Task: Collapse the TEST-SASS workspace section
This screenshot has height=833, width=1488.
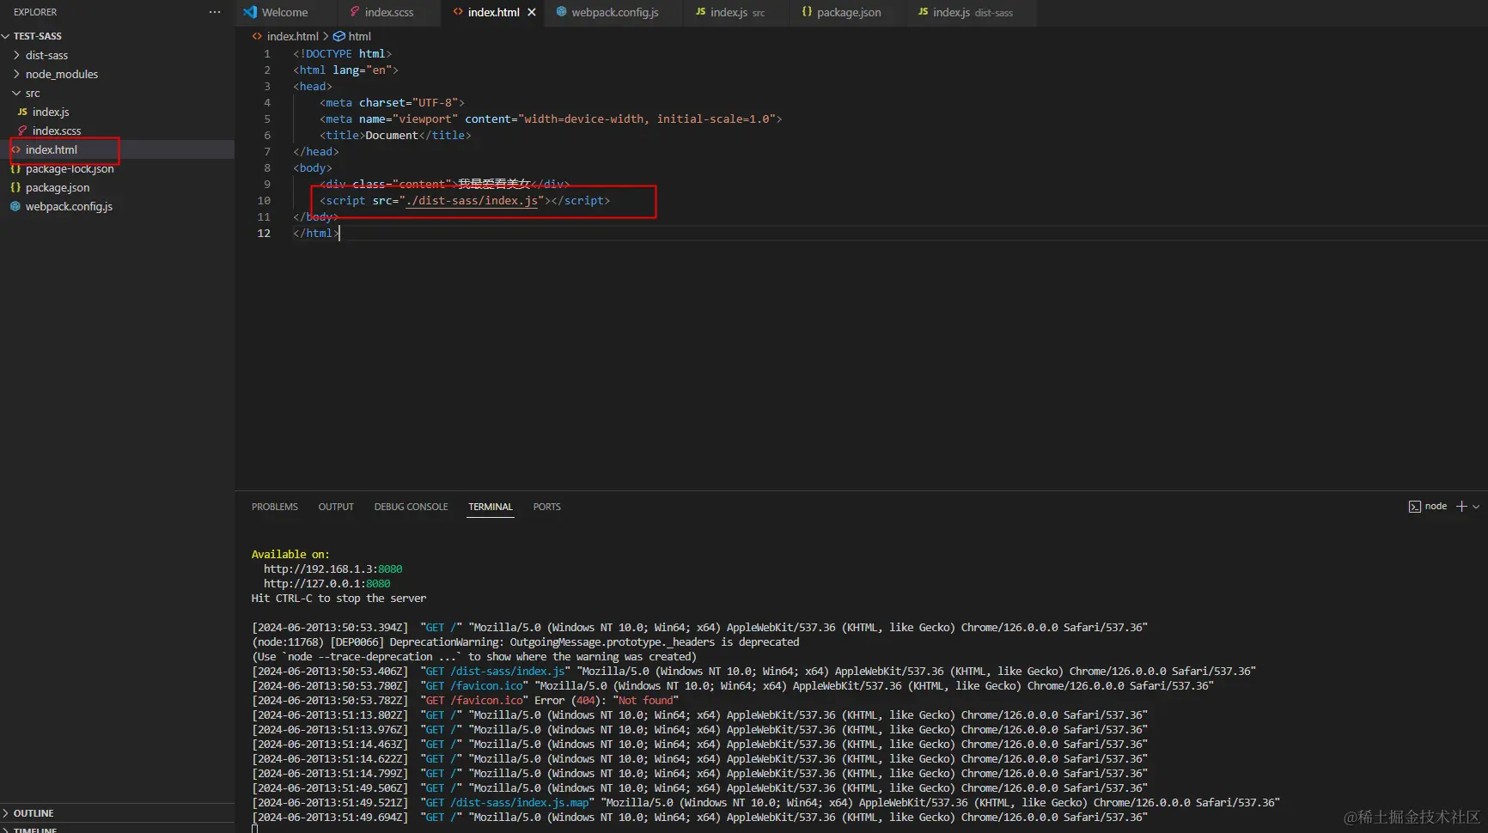Action: click(x=117, y=36)
